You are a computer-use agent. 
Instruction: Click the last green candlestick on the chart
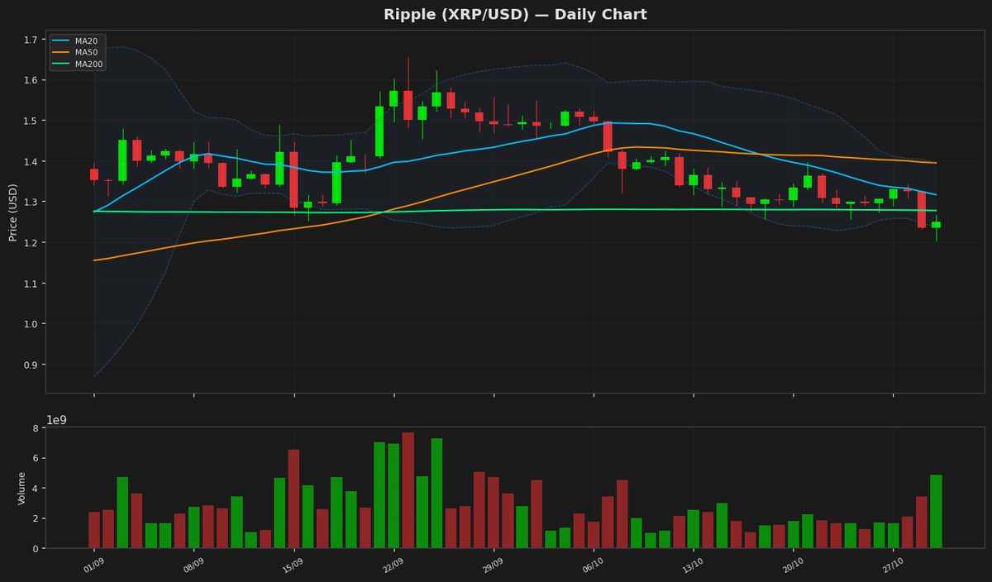point(936,225)
